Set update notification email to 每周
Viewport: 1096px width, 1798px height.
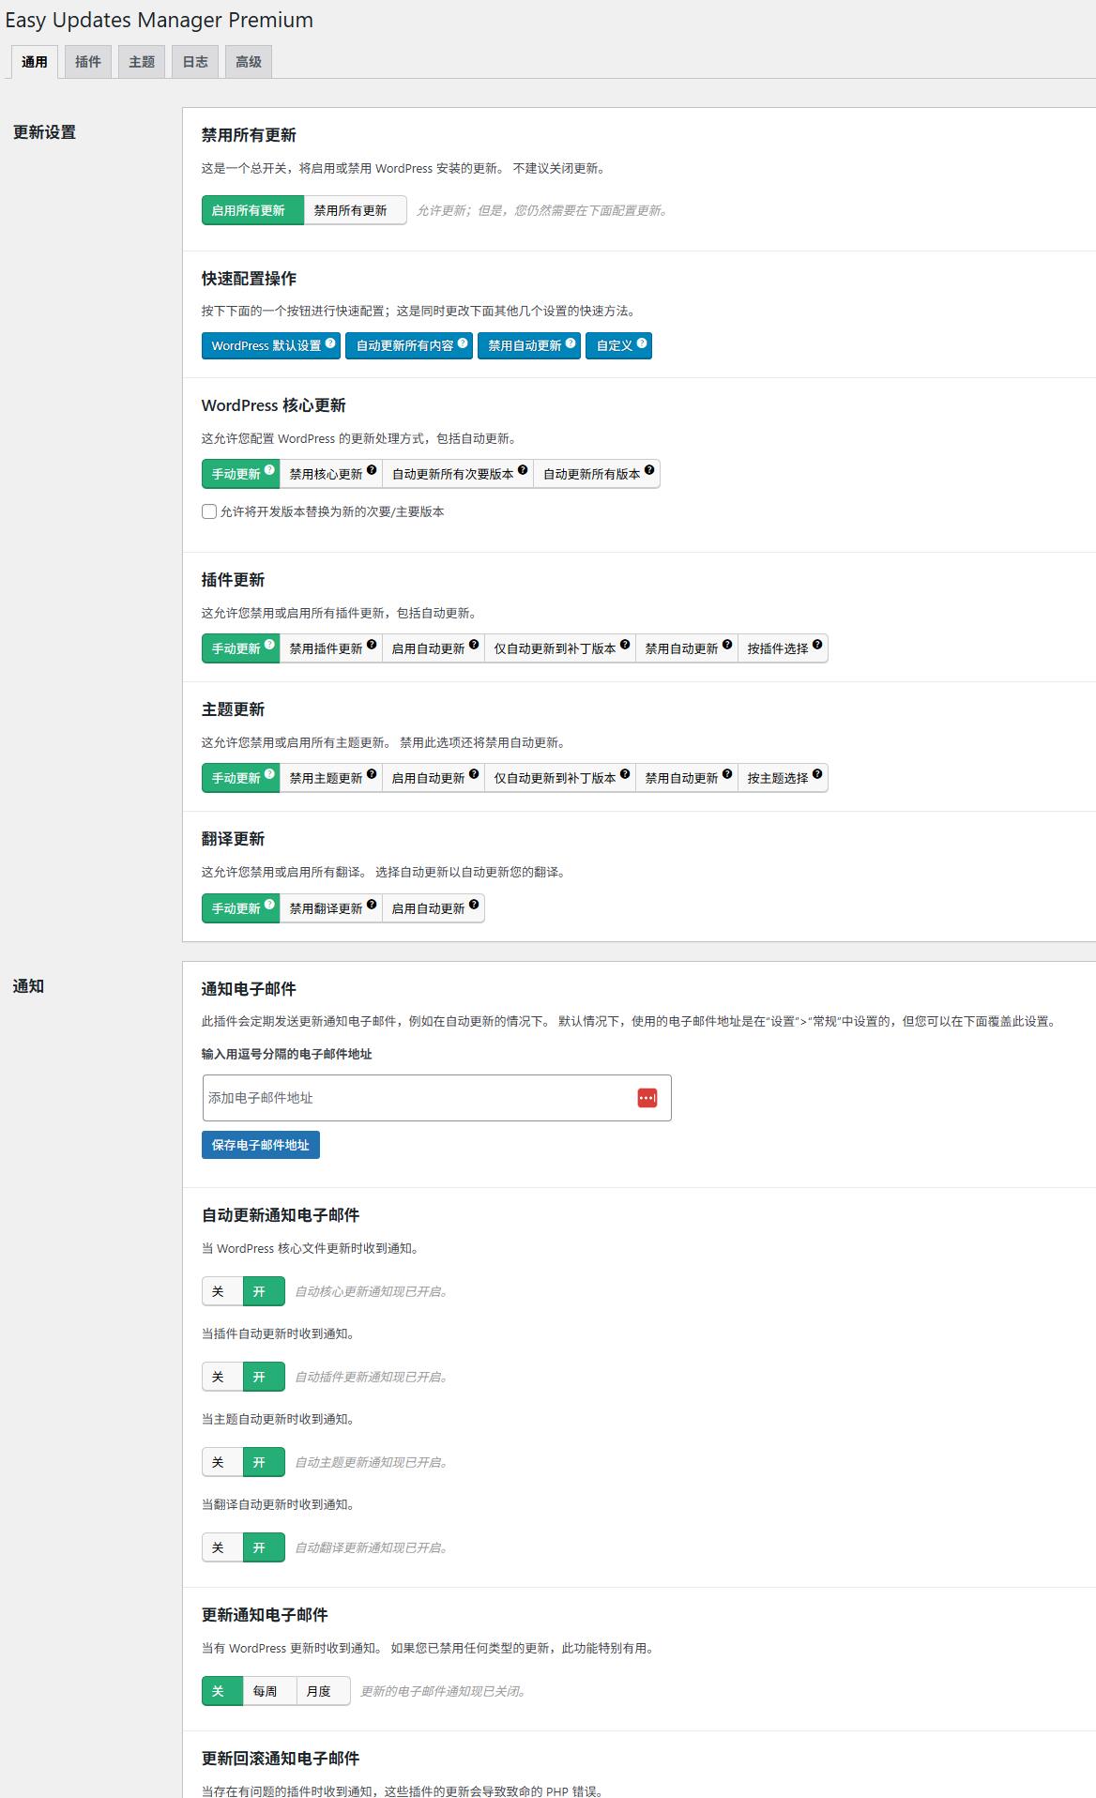269,1691
